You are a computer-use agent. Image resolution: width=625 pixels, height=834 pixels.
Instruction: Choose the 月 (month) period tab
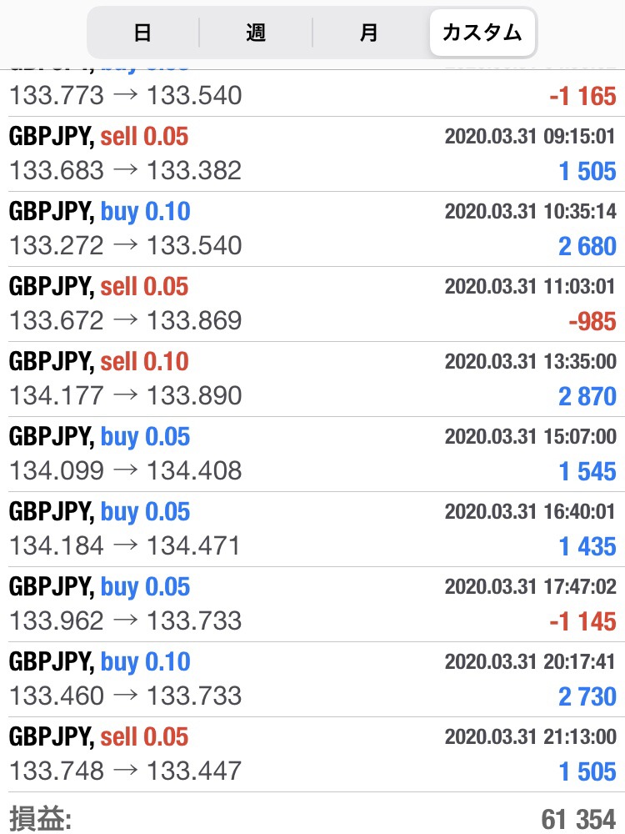coord(369,33)
